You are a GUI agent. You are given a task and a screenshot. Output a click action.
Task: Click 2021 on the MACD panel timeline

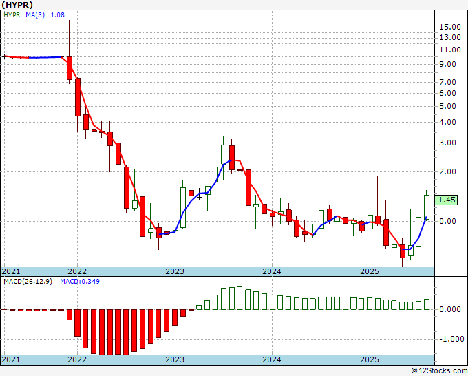[11, 359]
